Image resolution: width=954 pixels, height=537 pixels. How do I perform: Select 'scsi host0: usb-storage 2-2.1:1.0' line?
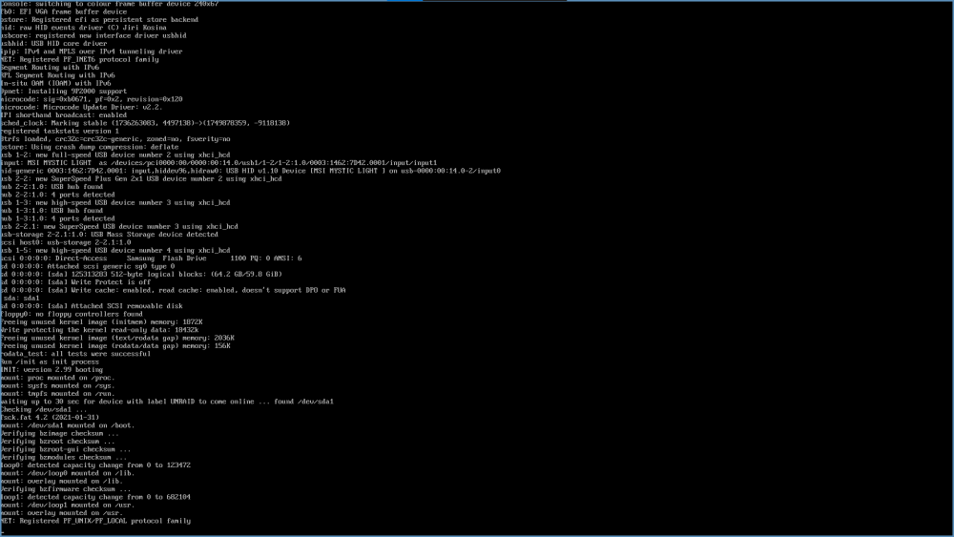[x=66, y=242]
